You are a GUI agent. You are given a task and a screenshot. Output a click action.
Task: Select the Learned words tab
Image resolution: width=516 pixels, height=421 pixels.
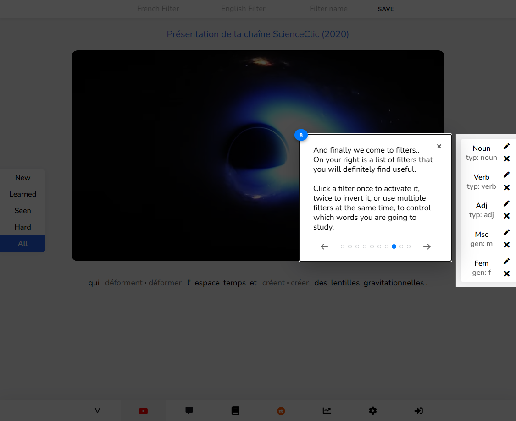click(23, 194)
